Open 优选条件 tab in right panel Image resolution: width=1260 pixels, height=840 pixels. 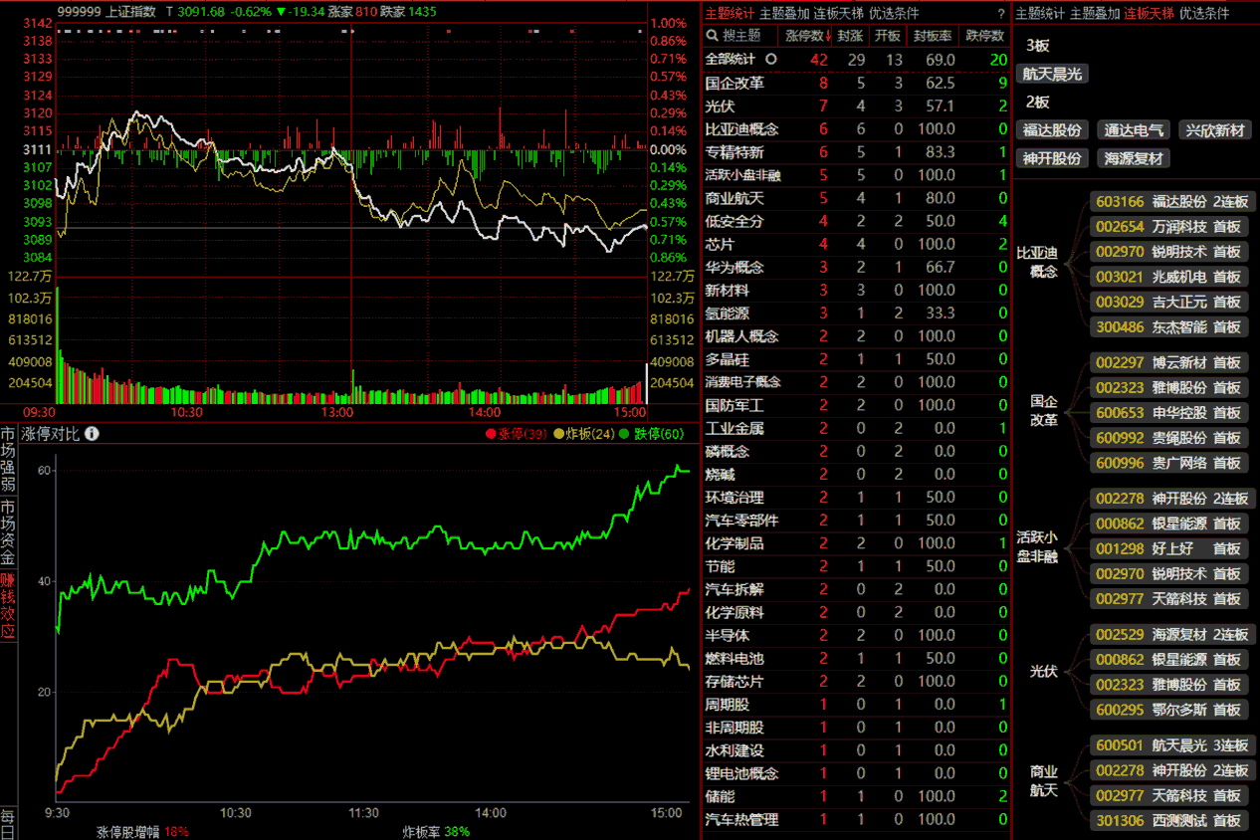(x=1204, y=14)
